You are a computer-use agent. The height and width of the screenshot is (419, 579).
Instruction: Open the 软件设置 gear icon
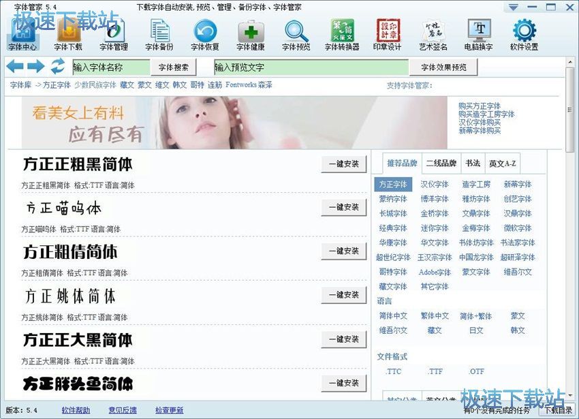tap(525, 35)
